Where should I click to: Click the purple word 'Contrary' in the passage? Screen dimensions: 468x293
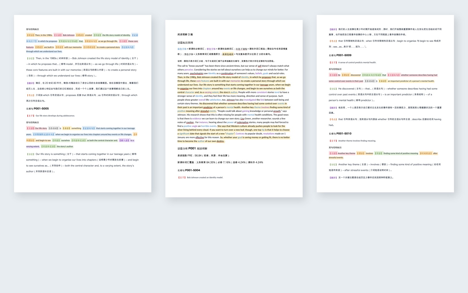240,133
